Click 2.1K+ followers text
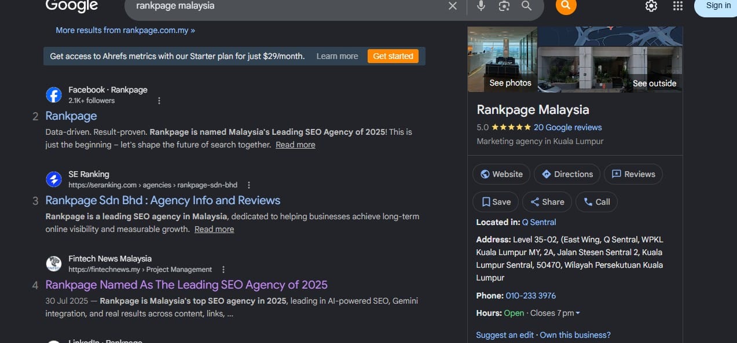Image resolution: width=737 pixels, height=343 pixels. pos(91,101)
